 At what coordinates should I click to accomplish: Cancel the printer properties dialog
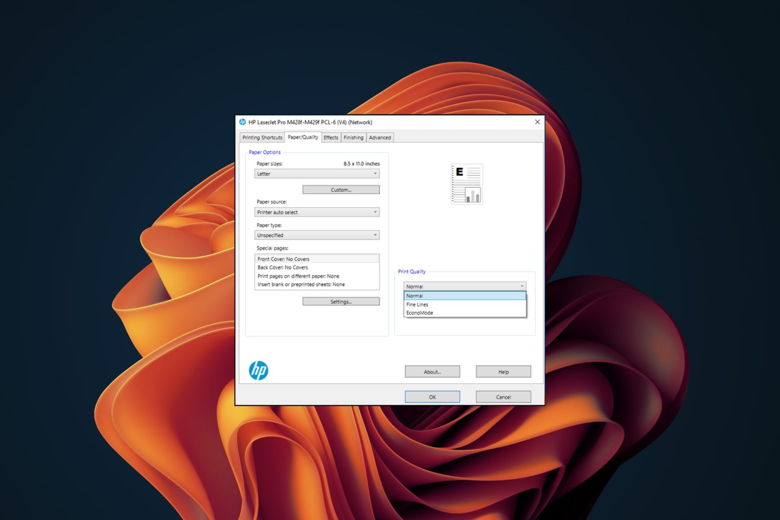pyautogui.click(x=503, y=397)
